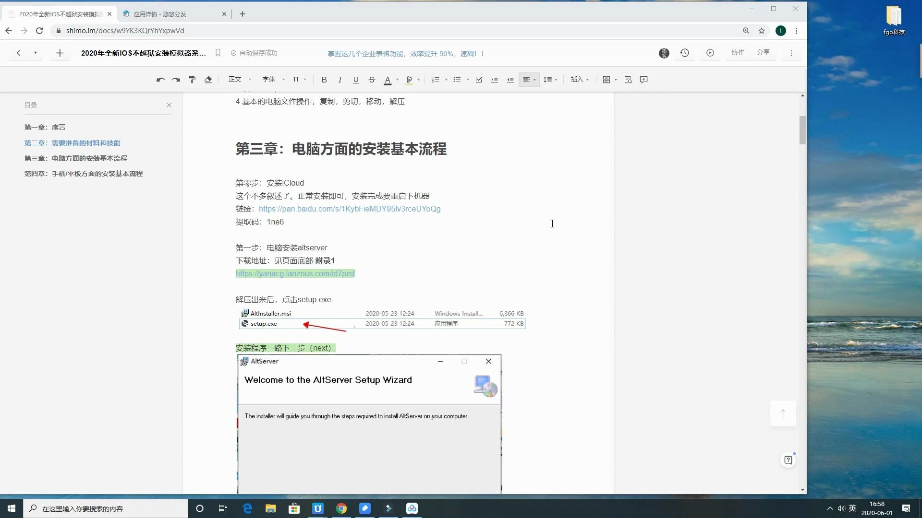922x518 pixels.
Task: Clear formatting with the eraser icon
Action: pyautogui.click(x=208, y=80)
